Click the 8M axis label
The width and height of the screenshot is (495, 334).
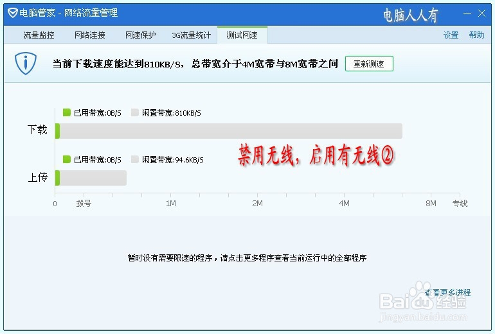tap(431, 204)
